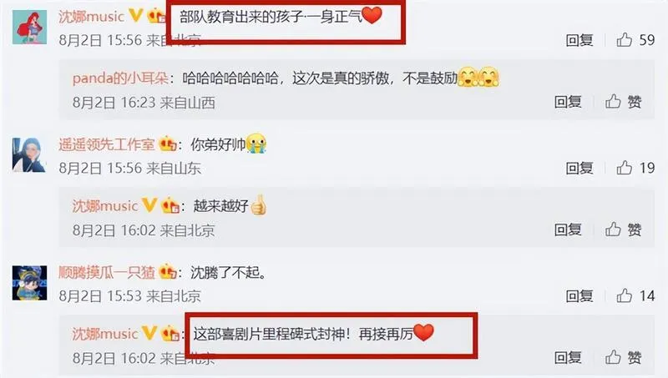Viewport: 668px width, 378px height.
Task: Reply to the 部队教育出来的孩子 comment
Action: [x=579, y=40]
